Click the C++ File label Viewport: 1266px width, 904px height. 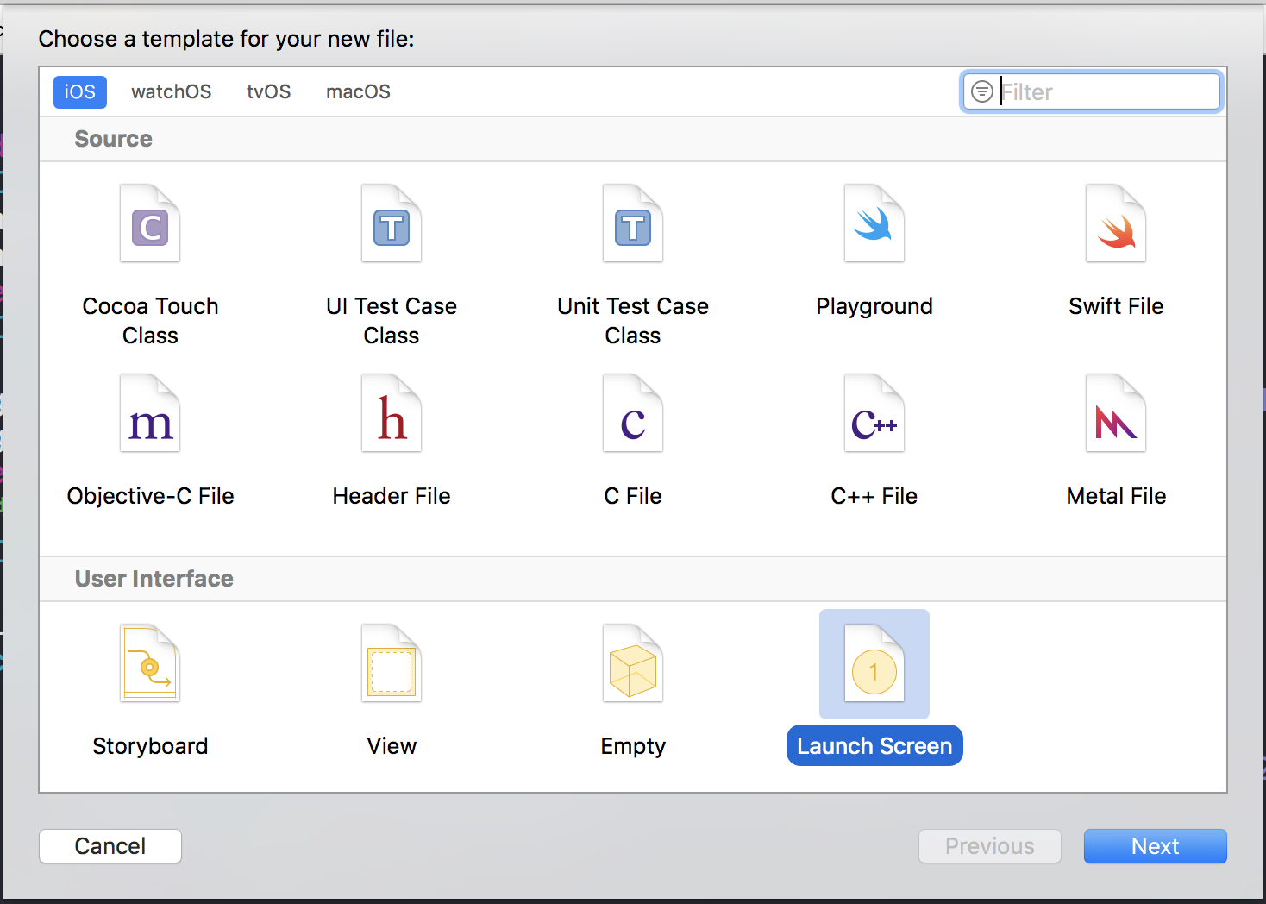click(874, 496)
